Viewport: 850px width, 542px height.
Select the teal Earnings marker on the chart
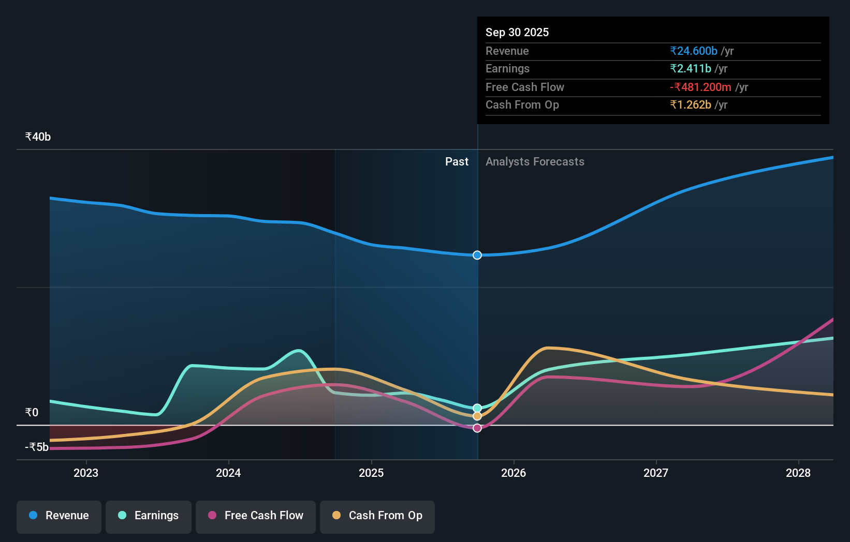pyautogui.click(x=477, y=407)
